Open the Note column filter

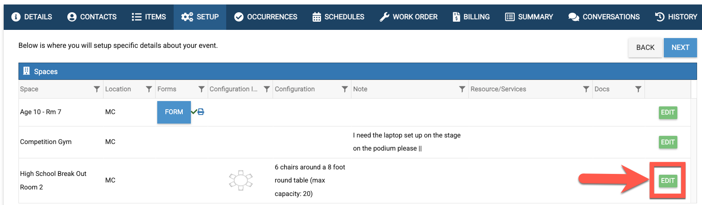pyautogui.click(x=462, y=89)
